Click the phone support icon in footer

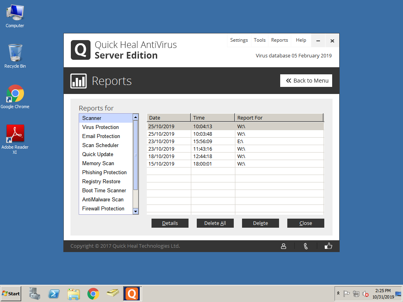(x=306, y=246)
